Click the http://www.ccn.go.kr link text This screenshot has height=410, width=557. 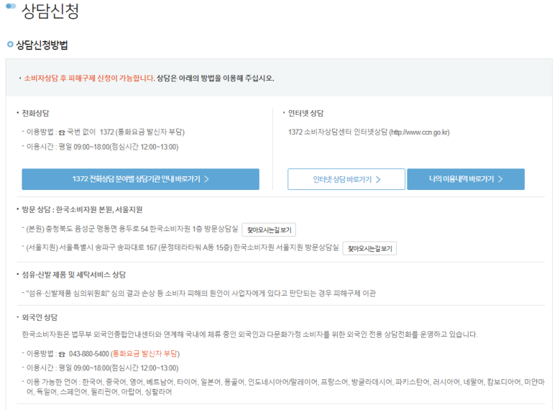click(x=420, y=132)
